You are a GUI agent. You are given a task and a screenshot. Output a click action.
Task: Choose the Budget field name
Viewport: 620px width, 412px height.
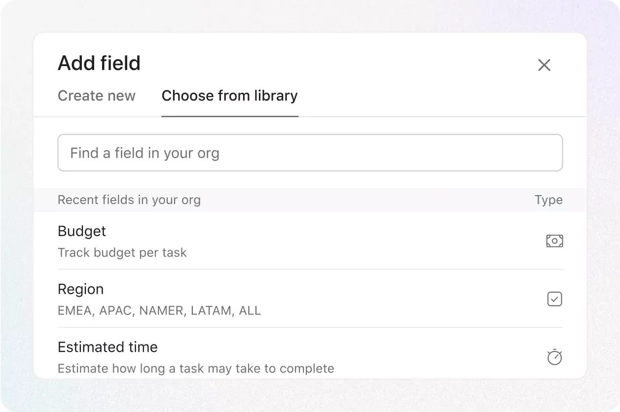pos(82,231)
